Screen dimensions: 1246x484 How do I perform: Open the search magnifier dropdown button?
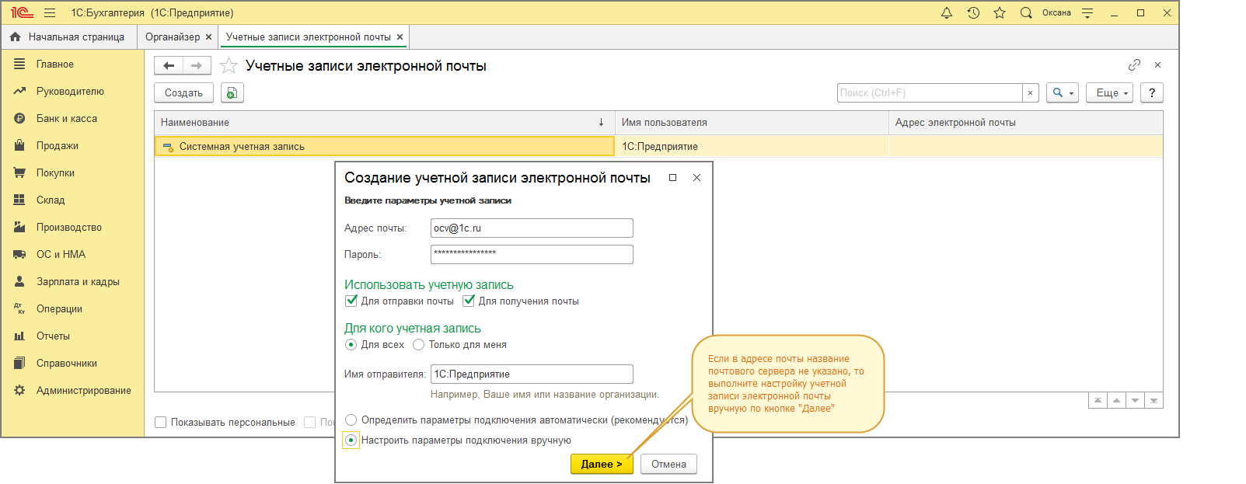point(1062,92)
